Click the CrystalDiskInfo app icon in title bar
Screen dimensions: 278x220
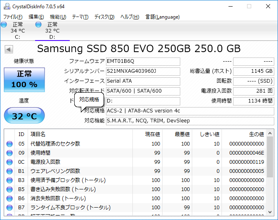(7, 6)
